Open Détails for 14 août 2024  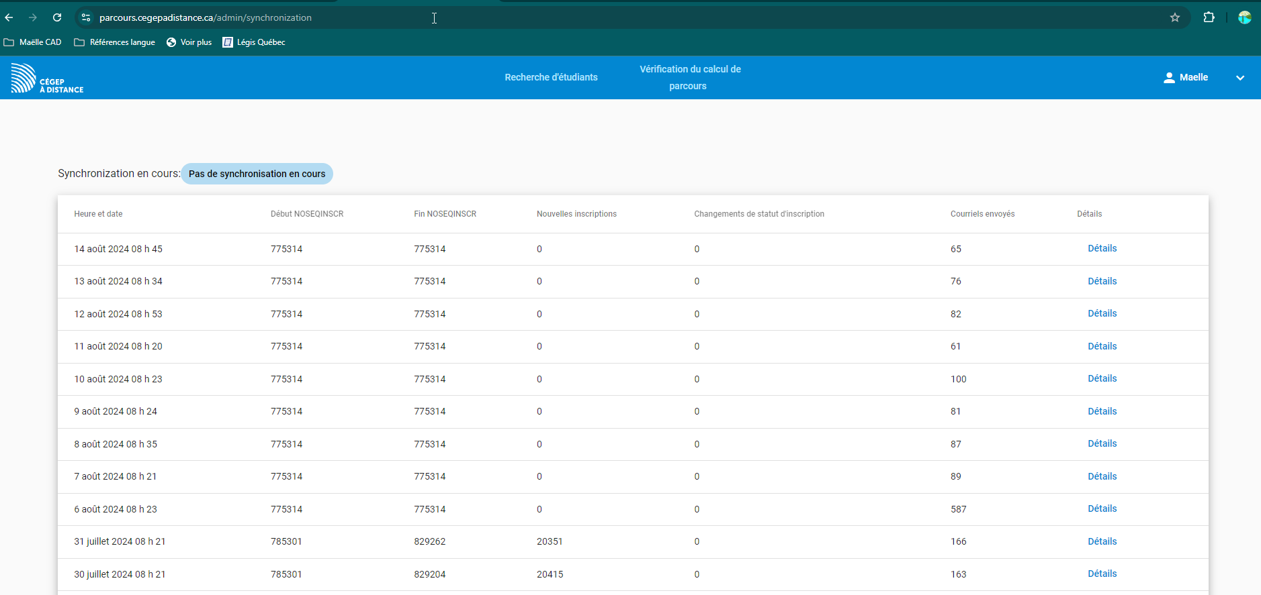1102,248
